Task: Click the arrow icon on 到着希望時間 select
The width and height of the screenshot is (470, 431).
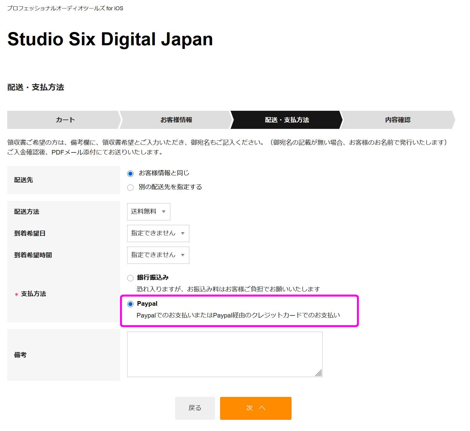Action: [x=183, y=255]
